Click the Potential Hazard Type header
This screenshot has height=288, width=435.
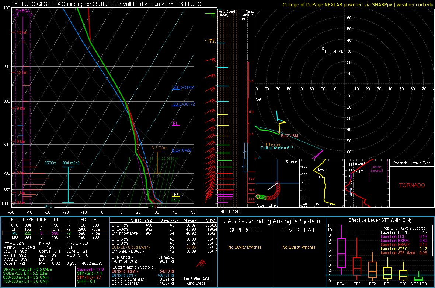[x=412, y=163]
